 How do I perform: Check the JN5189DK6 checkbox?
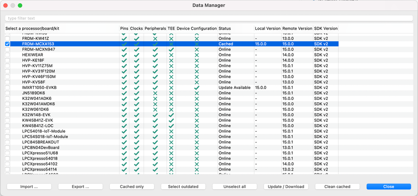[8, 93]
